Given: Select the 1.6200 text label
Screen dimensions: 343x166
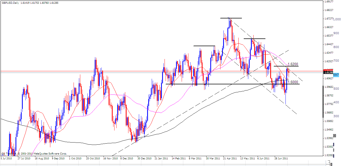Looking at the screenshot, I should pos(293,64).
